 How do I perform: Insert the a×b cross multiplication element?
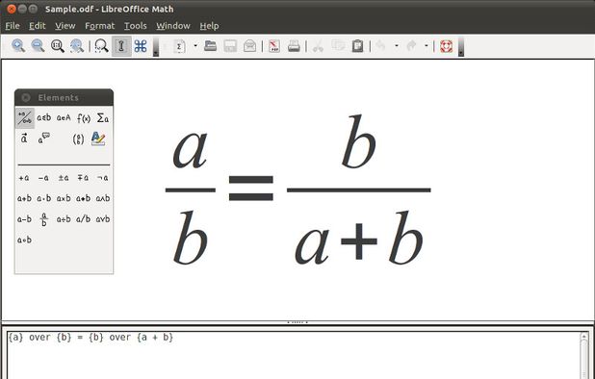pos(64,198)
